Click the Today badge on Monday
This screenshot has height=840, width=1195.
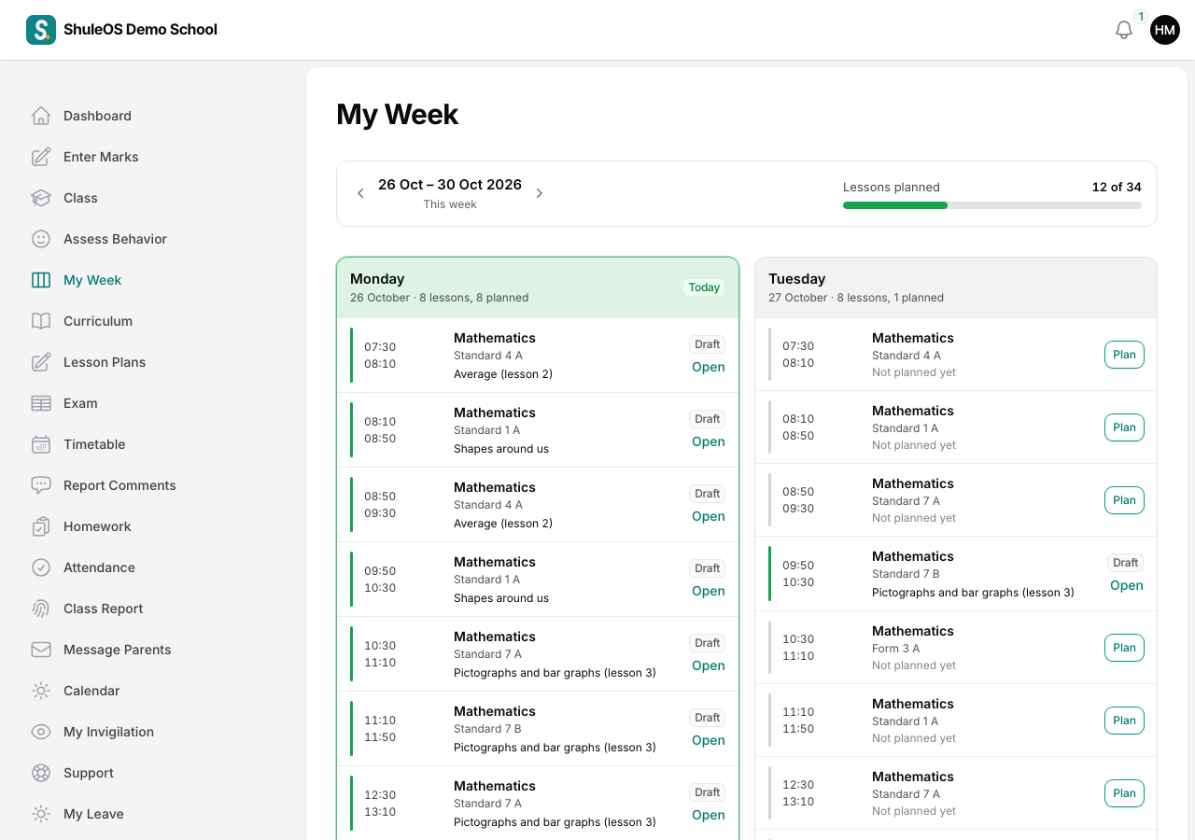click(x=704, y=287)
